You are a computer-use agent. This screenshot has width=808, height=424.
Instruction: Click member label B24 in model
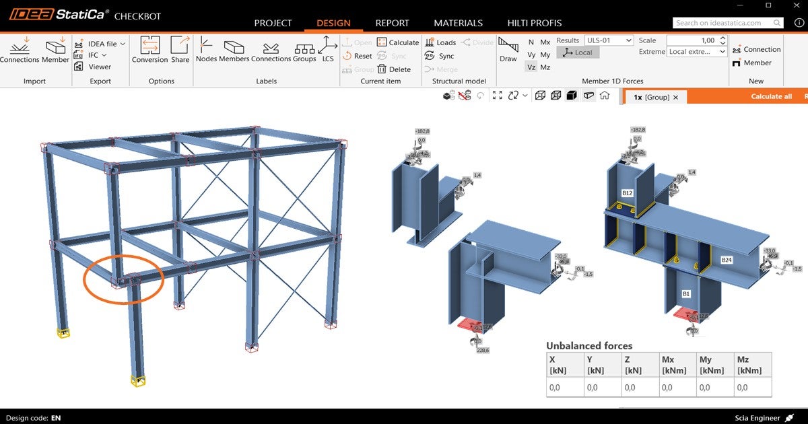(727, 259)
